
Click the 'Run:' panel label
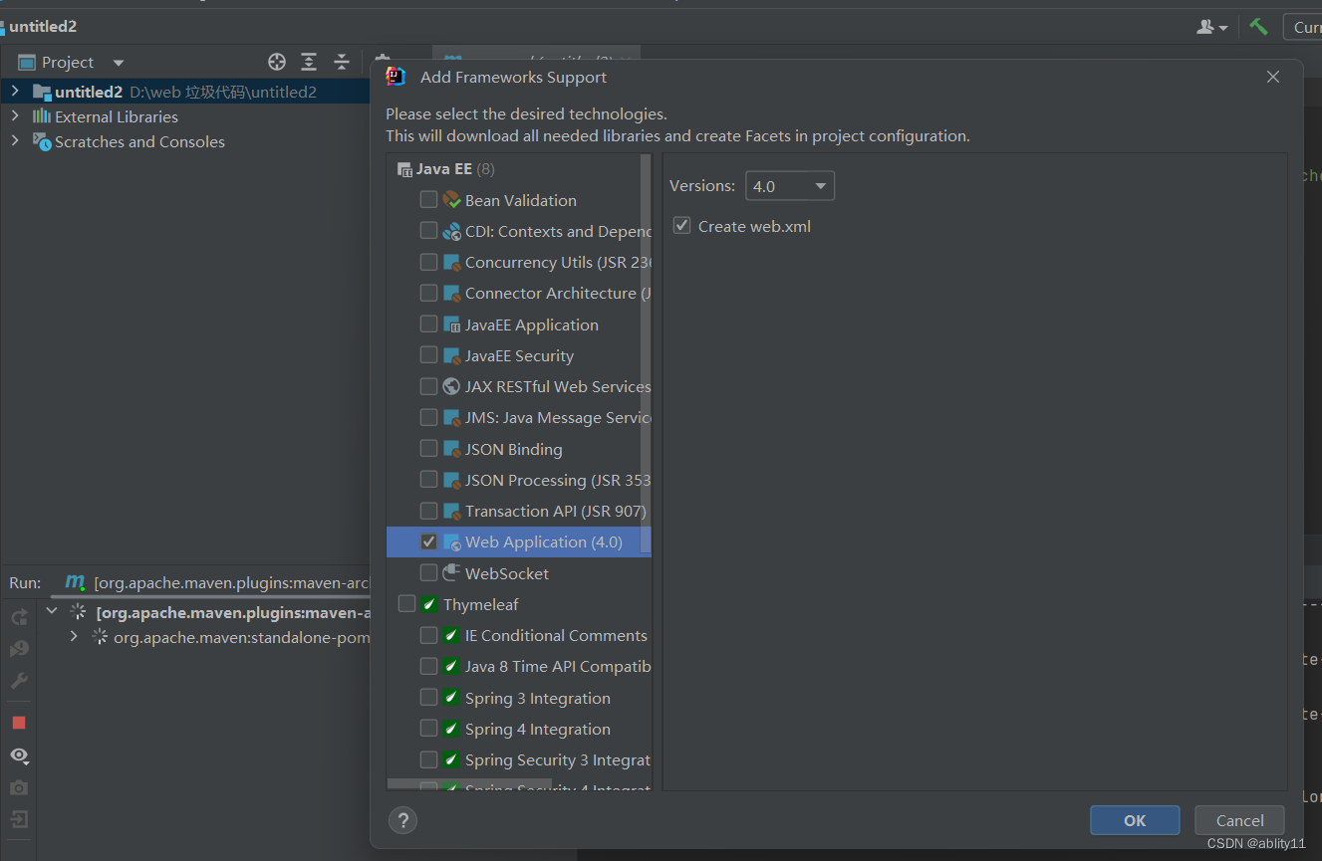pos(25,582)
